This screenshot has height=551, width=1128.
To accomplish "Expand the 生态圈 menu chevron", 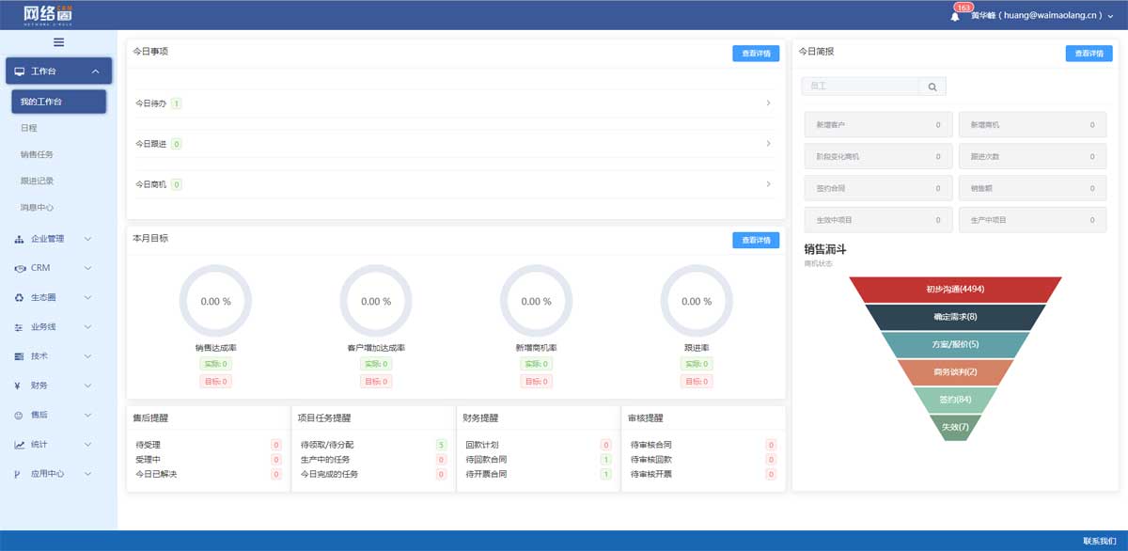I will (x=88, y=297).
